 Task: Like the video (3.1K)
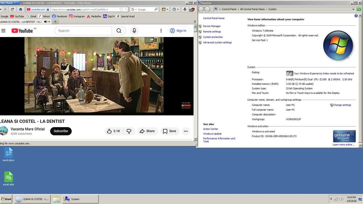[x=114, y=131]
